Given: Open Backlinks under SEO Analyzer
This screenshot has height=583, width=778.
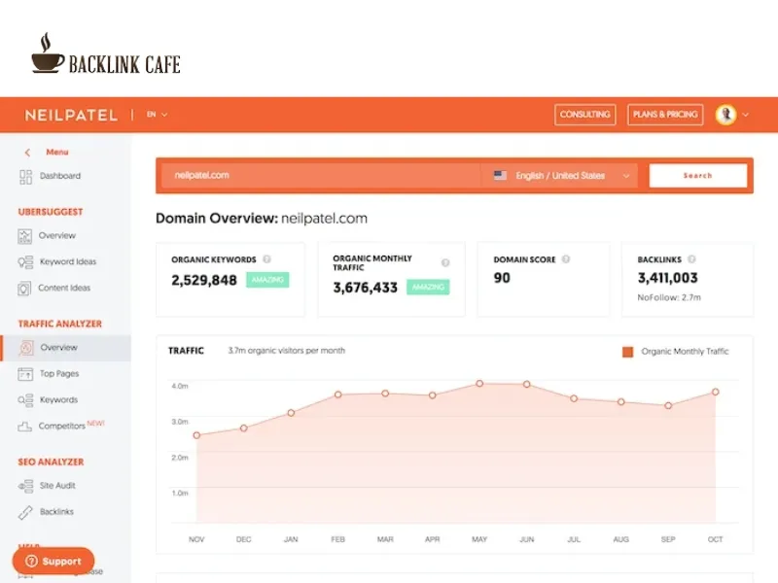Looking at the screenshot, I should click(56, 512).
